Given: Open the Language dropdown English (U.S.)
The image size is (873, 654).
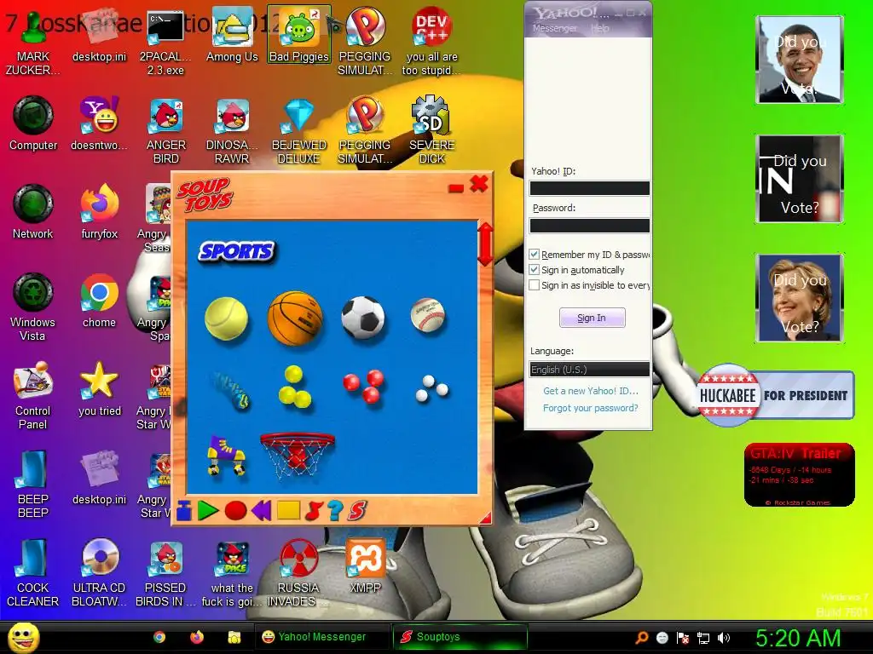Looking at the screenshot, I should tap(590, 370).
